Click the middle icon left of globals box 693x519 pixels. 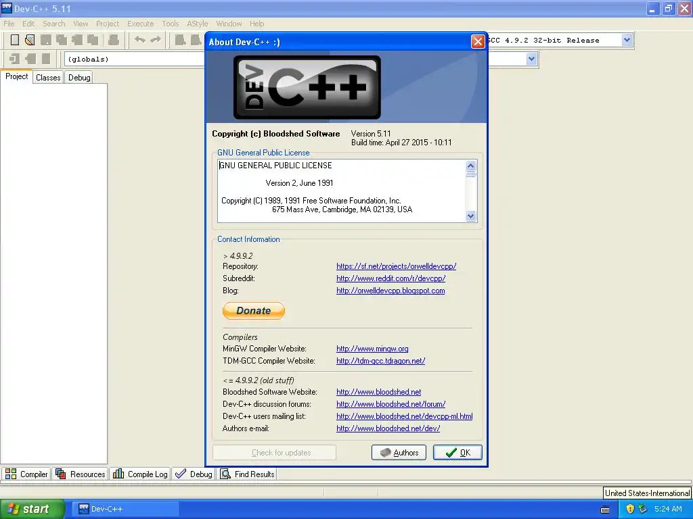coord(30,59)
